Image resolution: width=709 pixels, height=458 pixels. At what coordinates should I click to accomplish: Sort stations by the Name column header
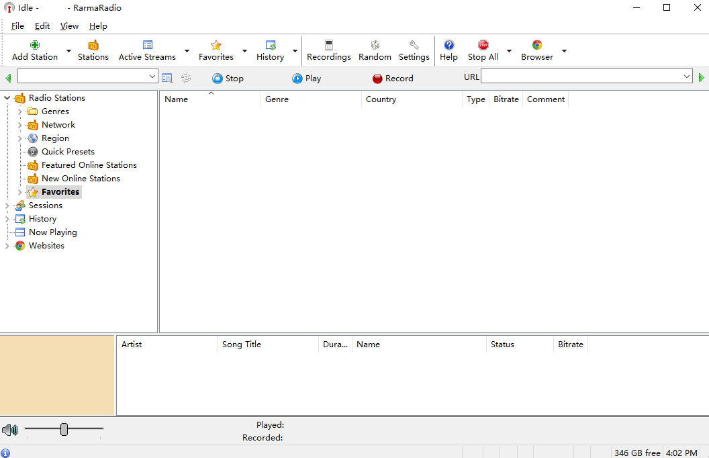[210, 99]
